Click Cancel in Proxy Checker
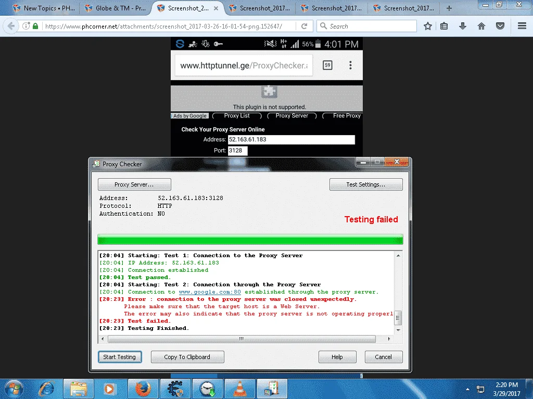This screenshot has width=533, height=399. coord(384,357)
